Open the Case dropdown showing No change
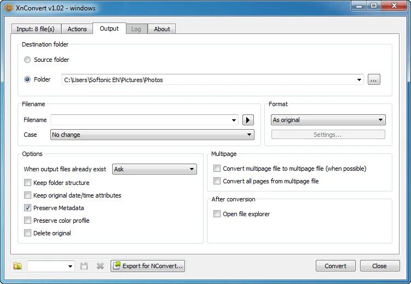411x284 pixels. point(152,135)
